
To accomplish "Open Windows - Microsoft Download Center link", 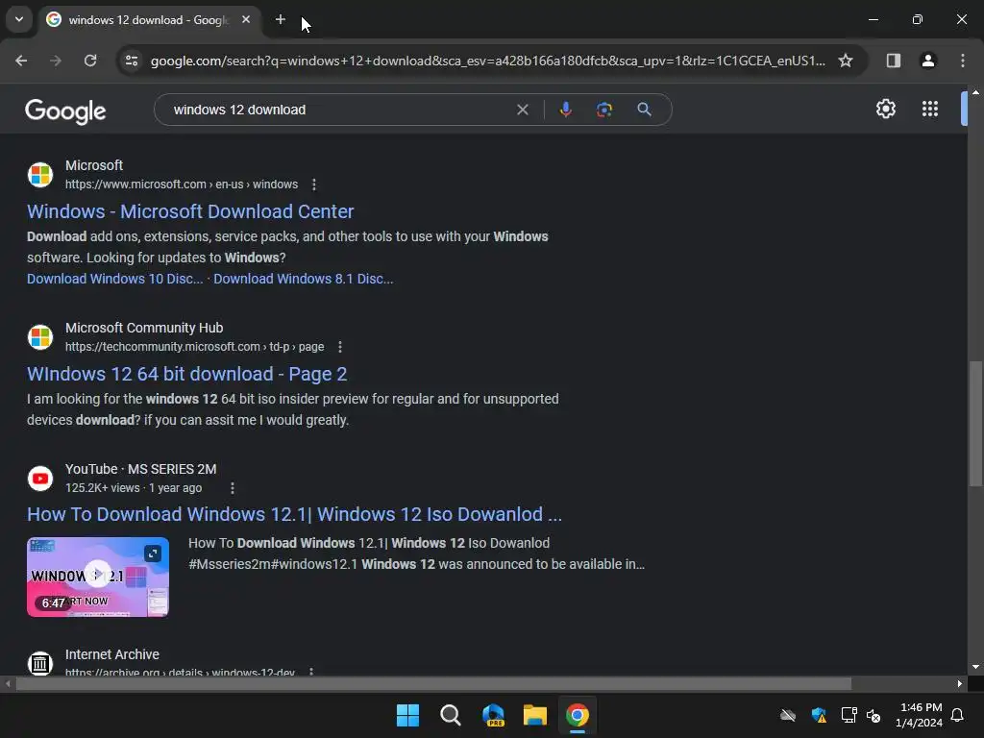I will coord(190,211).
